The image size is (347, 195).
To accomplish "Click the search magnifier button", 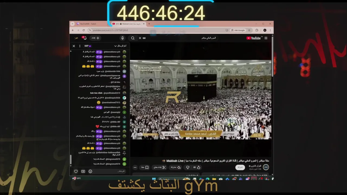I will (133, 38).
